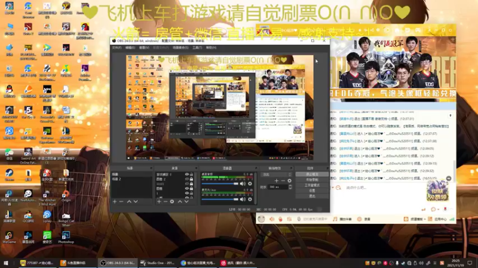Move the scene up in the scenes list
This screenshot has width=478, height=268.
tap(129, 201)
